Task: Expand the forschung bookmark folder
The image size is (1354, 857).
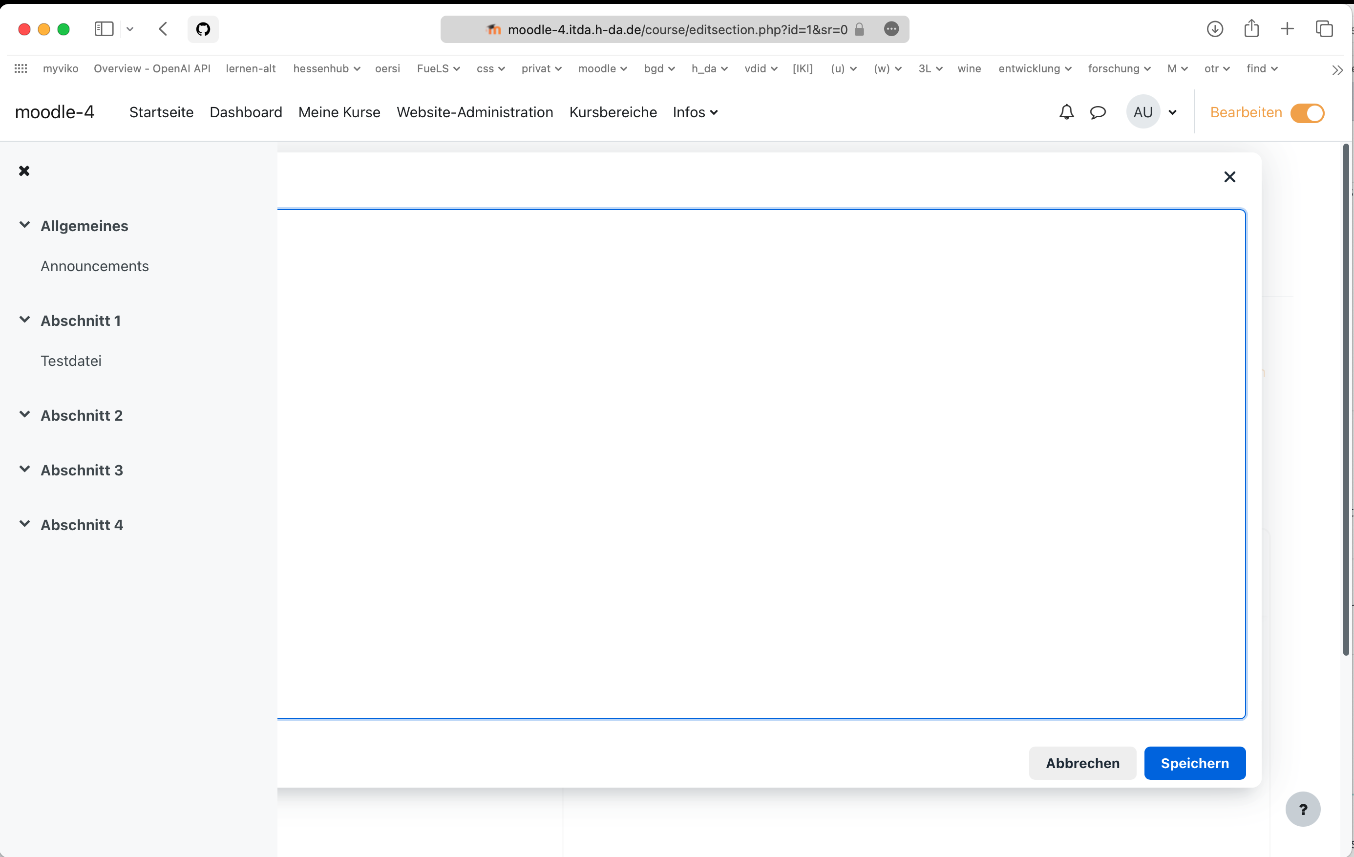Action: click(1119, 68)
